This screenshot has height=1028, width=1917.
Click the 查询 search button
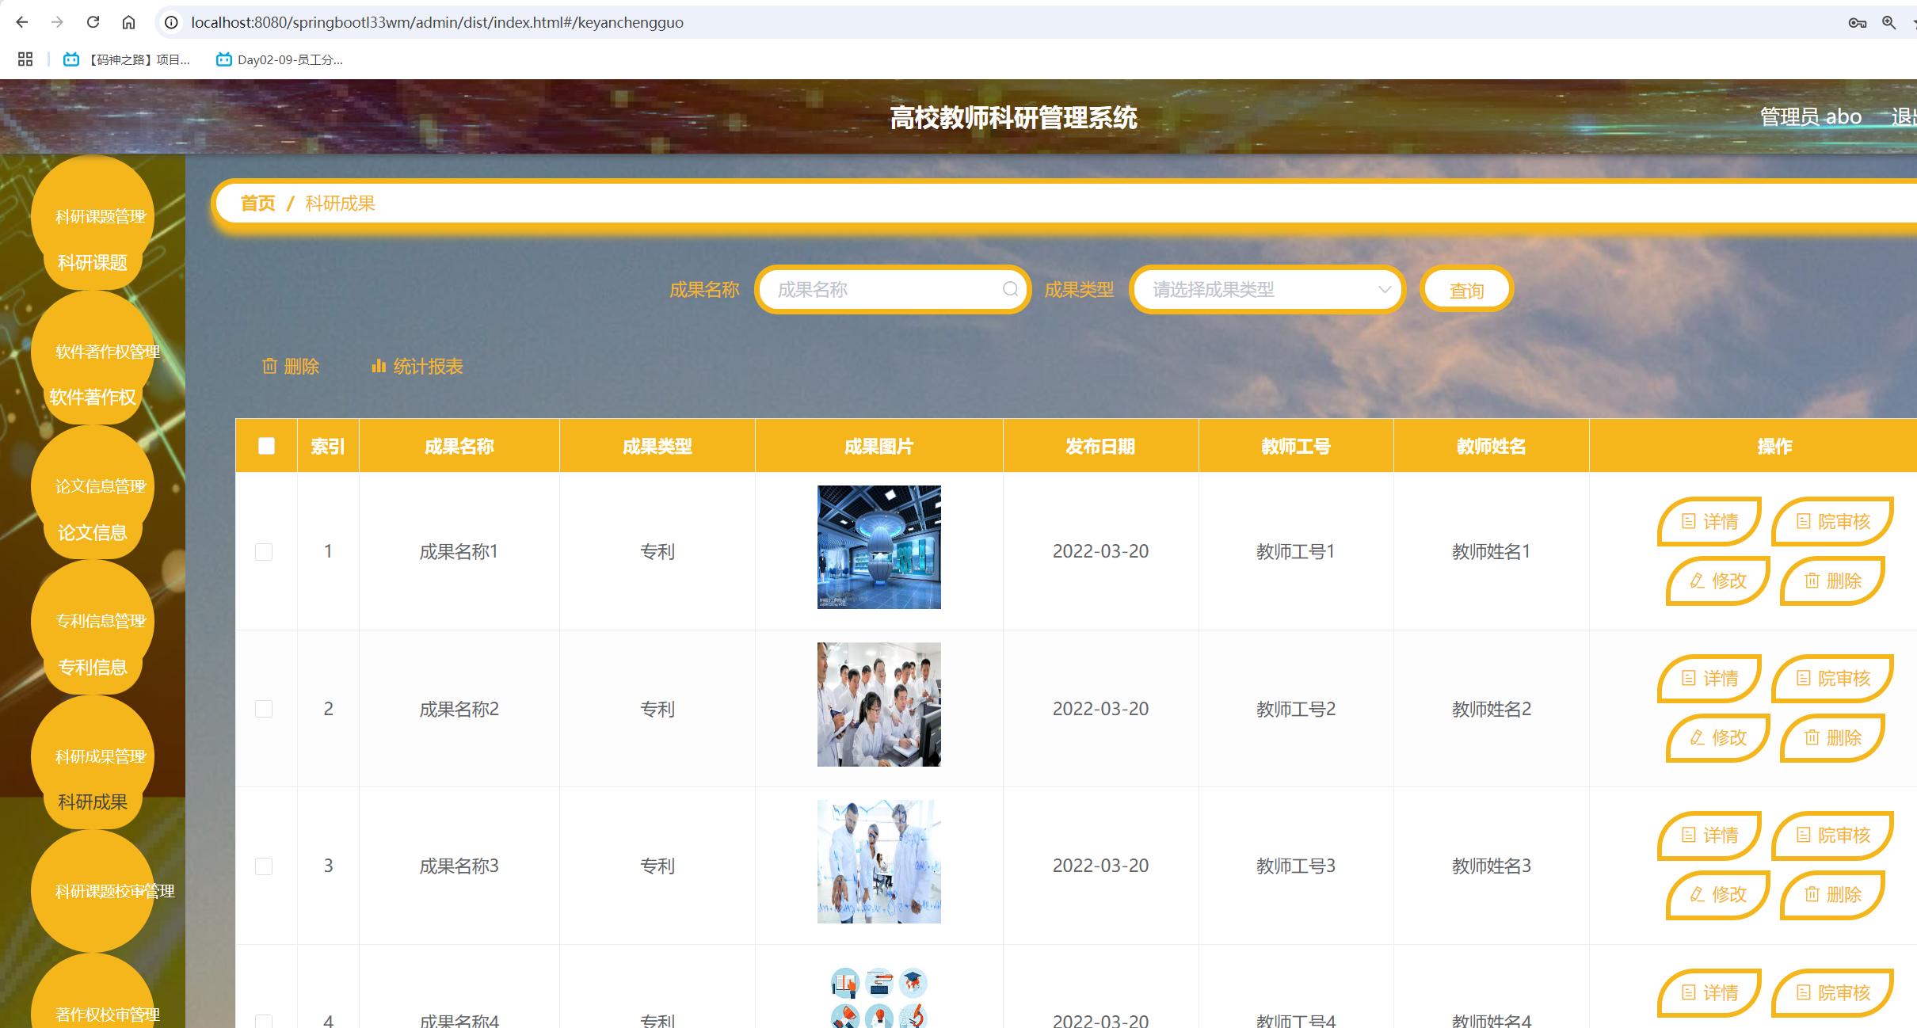coord(1466,290)
